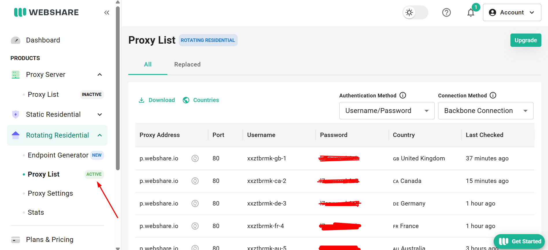Select username xxztbrmk-ca-2
The image size is (548, 250).
tap(266, 181)
